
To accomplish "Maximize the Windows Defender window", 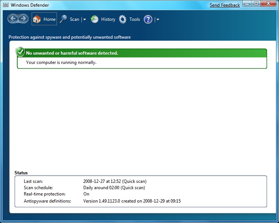I will tap(256, 4).
